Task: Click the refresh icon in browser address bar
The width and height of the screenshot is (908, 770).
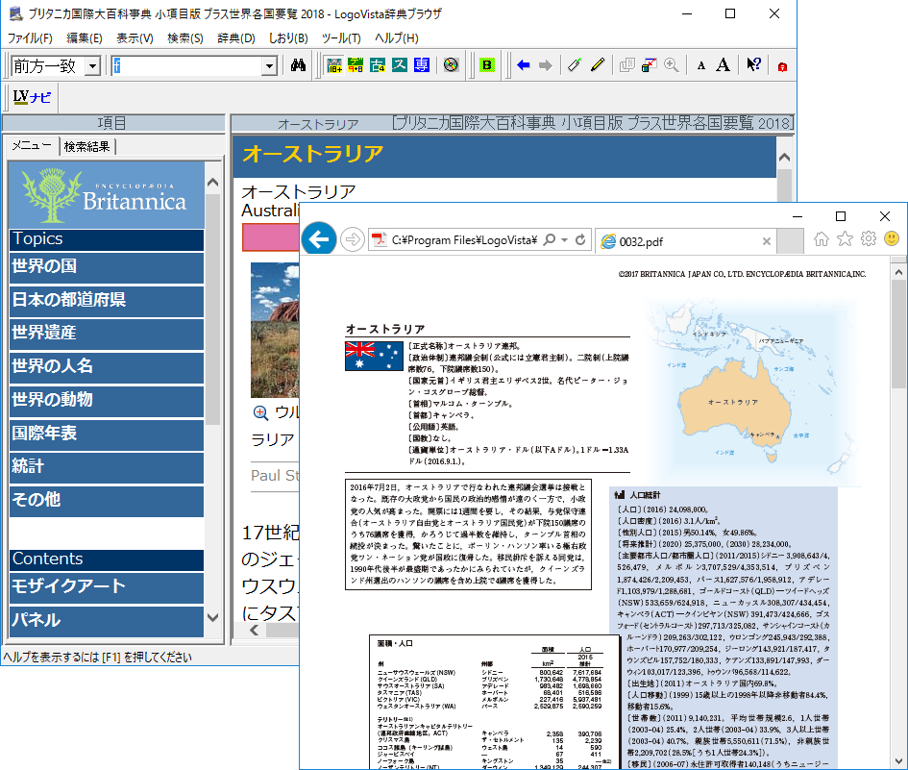Action: [x=580, y=239]
